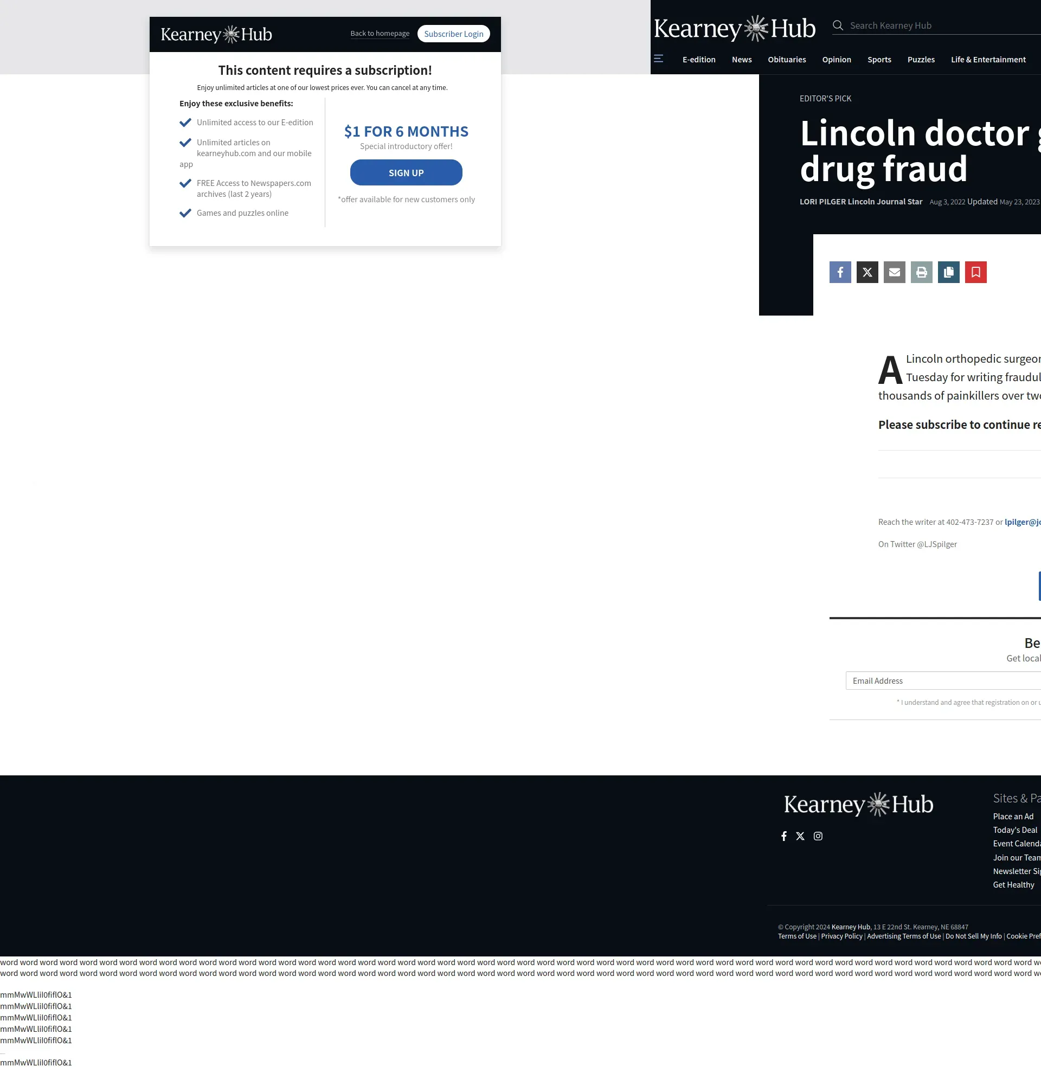Click 'Games and puzzles online' benefit text
Viewport: 1041px width, 1079px height.
[x=242, y=213]
